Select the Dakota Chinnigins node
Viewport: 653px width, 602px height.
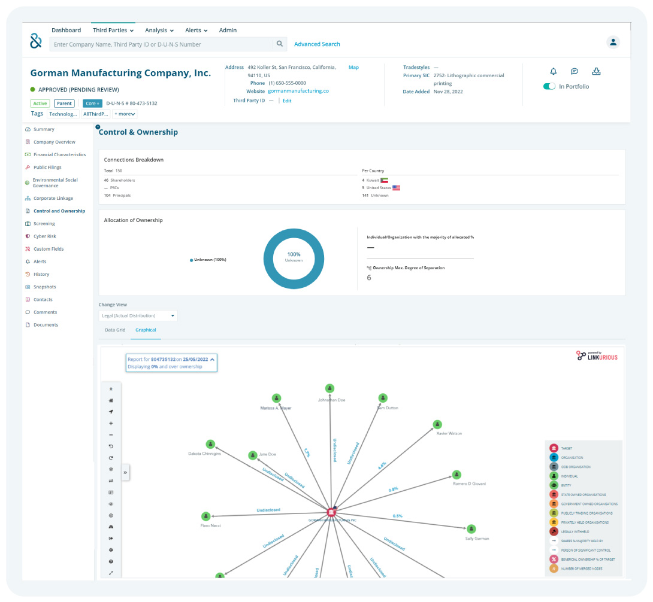coord(211,445)
